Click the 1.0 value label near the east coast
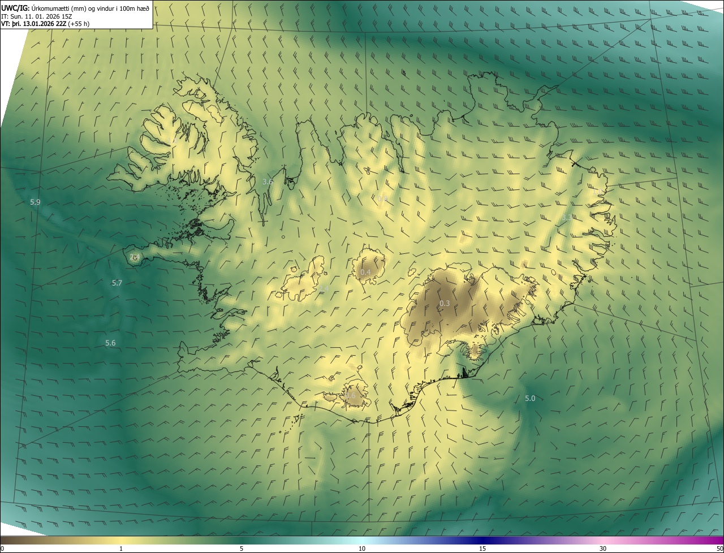This screenshot has height=553, width=724. [x=597, y=191]
